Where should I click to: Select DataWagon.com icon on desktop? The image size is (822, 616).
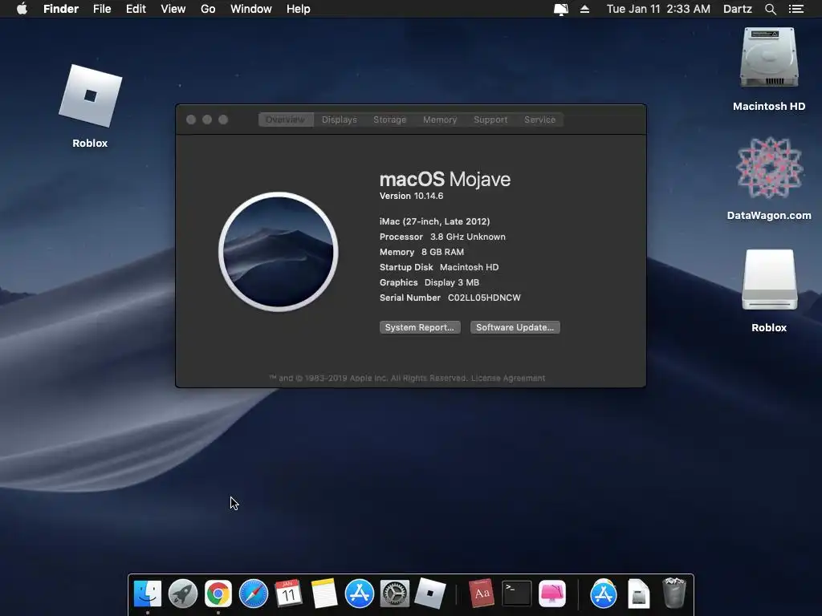tap(769, 168)
